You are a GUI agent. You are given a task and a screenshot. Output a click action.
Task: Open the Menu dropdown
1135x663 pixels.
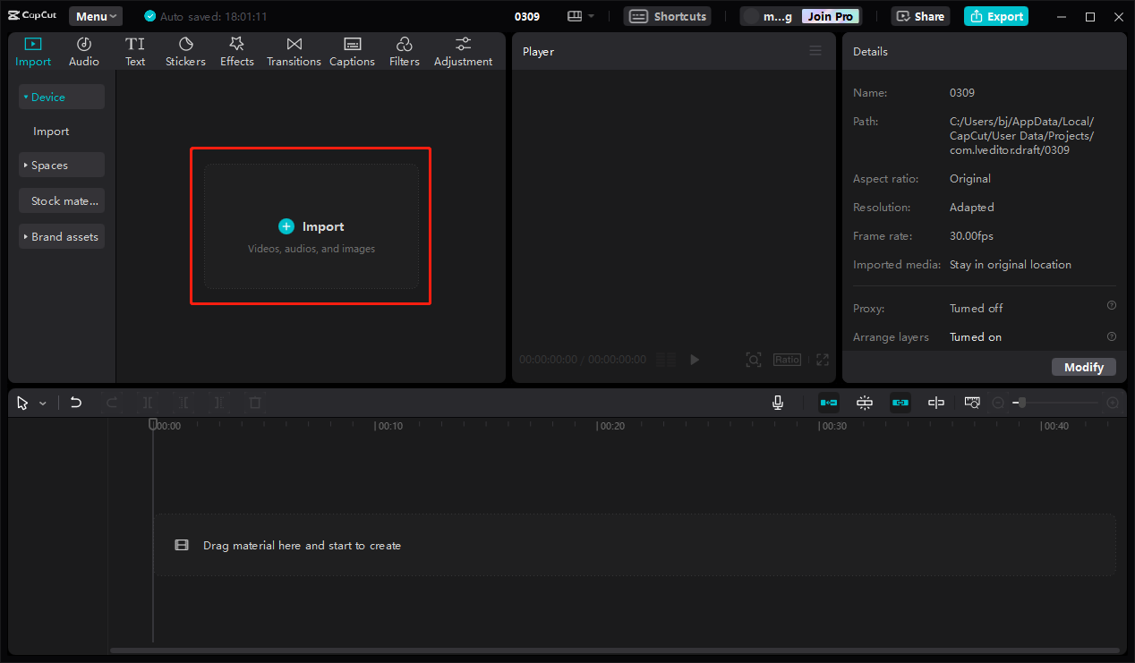(95, 15)
